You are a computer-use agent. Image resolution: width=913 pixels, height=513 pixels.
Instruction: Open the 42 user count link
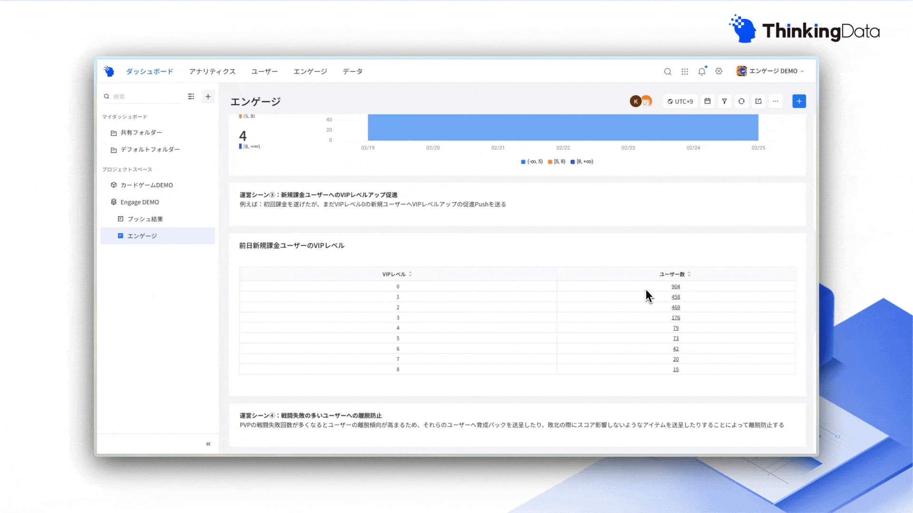(676, 349)
